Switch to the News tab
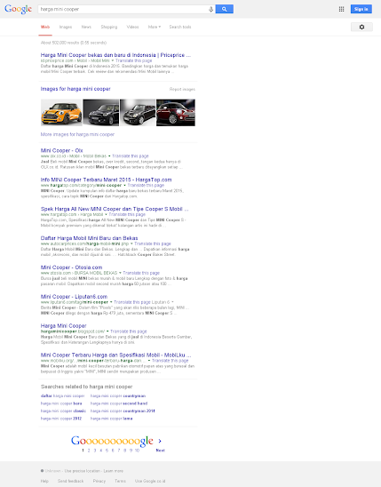The height and width of the screenshot is (487, 381). [86, 27]
